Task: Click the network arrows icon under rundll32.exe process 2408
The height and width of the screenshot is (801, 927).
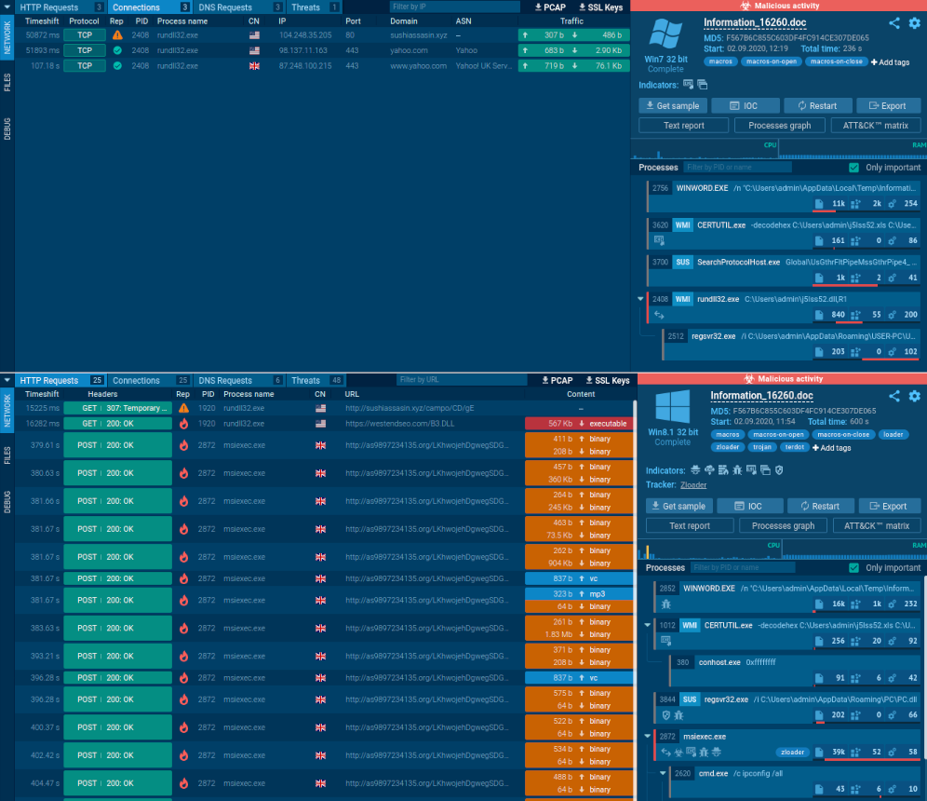Action: pyautogui.click(x=659, y=315)
